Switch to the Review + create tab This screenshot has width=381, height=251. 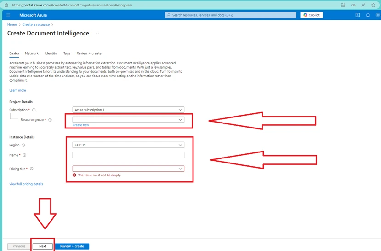89,53
